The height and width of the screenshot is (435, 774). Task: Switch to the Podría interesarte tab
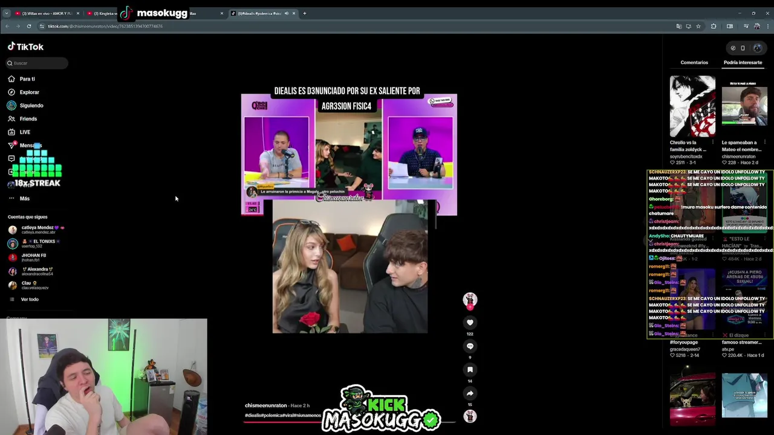(x=743, y=62)
